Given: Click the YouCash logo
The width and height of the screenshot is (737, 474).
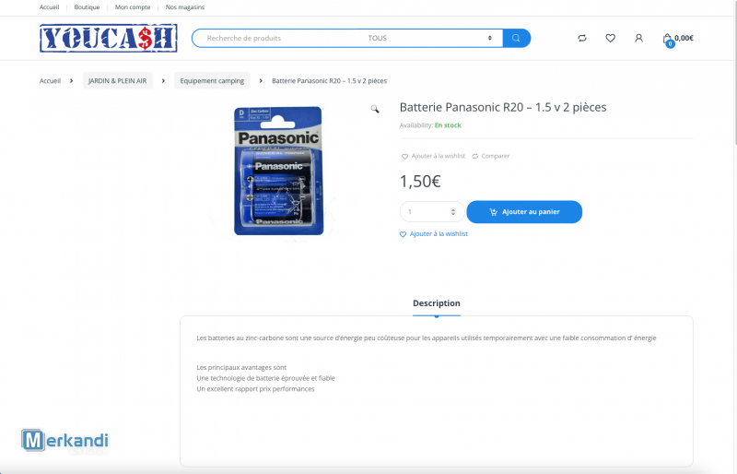Looking at the screenshot, I should 109,38.
